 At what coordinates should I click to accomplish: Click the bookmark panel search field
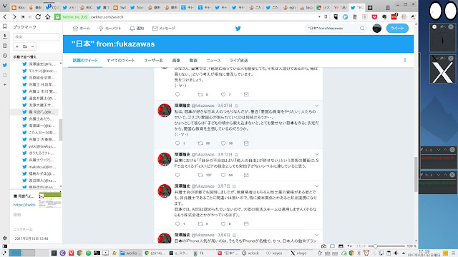[x=36, y=36]
